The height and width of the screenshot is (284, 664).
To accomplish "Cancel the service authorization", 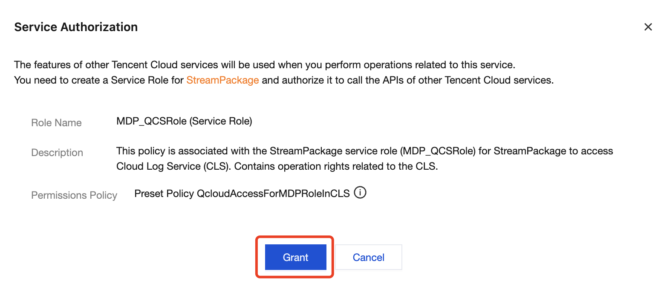I will pos(369,257).
